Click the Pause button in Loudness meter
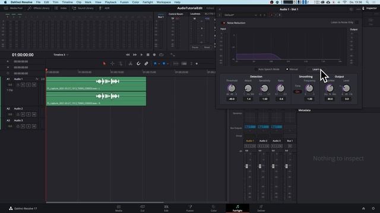The width and height of the screenshot is (380, 213). pyautogui.click(x=195, y=47)
